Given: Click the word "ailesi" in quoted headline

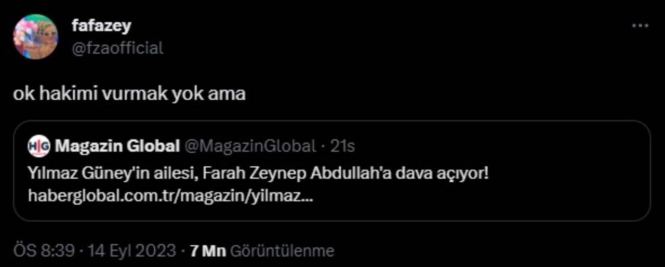Looking at the screenshot, I should pyautogui.click(x=174, y=173).
